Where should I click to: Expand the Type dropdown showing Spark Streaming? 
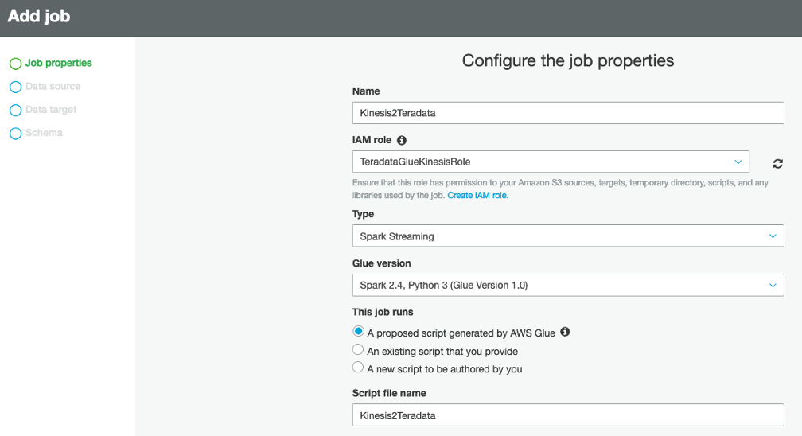567,236
